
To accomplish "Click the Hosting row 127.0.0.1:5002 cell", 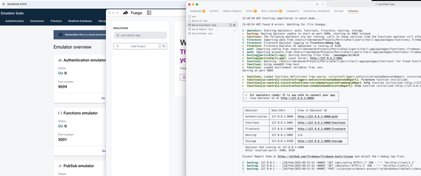I will tap(282, 135).
